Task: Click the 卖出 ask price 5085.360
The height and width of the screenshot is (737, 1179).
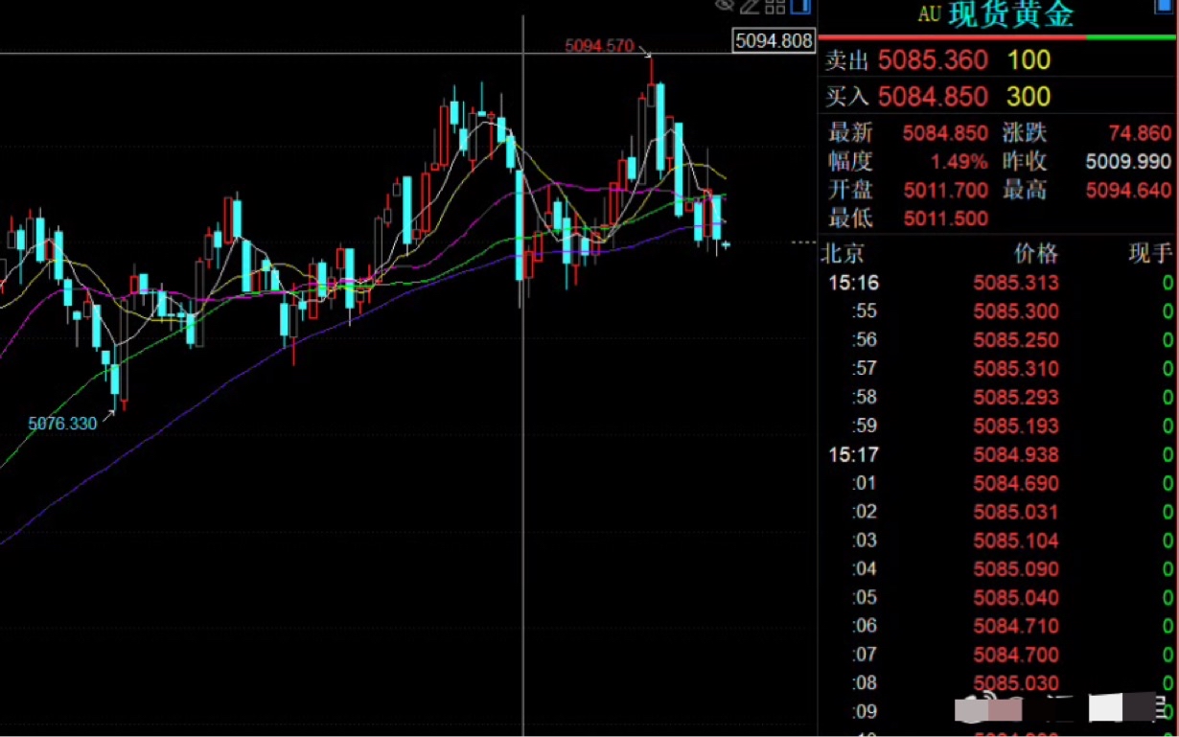Action: coord(933,60)
